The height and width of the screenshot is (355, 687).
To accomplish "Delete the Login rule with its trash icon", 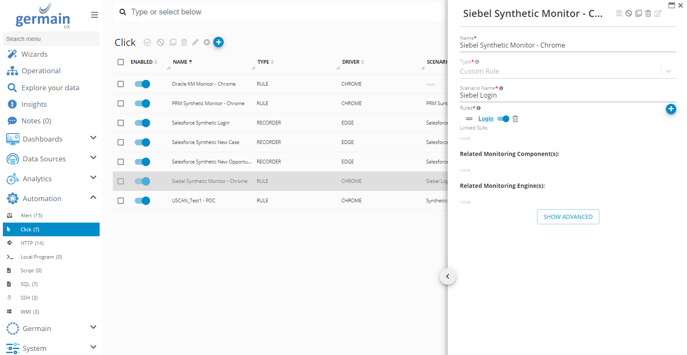I will 515,119.
